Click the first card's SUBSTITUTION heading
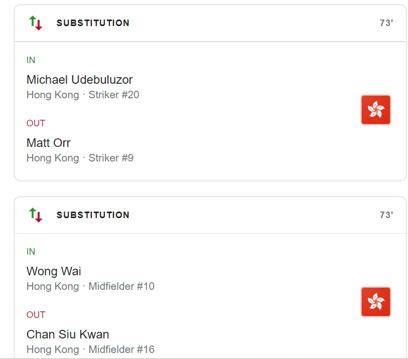 click(x=93, y=23)
